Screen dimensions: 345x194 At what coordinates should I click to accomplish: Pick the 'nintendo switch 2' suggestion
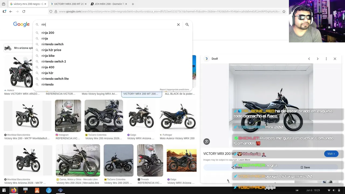[113, 61]
